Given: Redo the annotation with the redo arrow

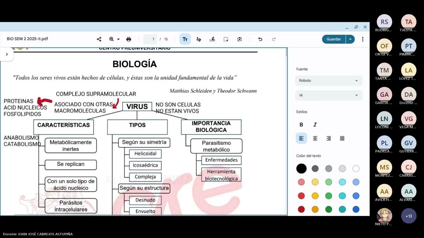Looking at the screenshot, I should coord(274,39).
